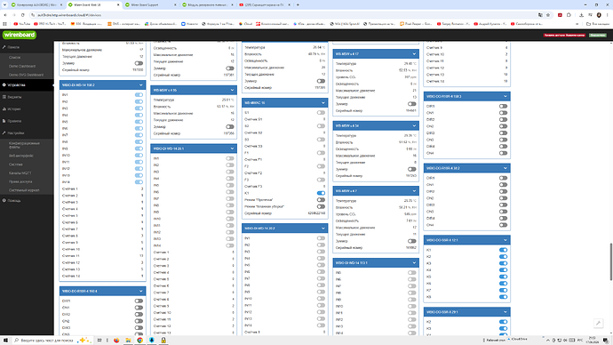
Task: Click the wrench icon beside Панели
Action: click(4, 47)
